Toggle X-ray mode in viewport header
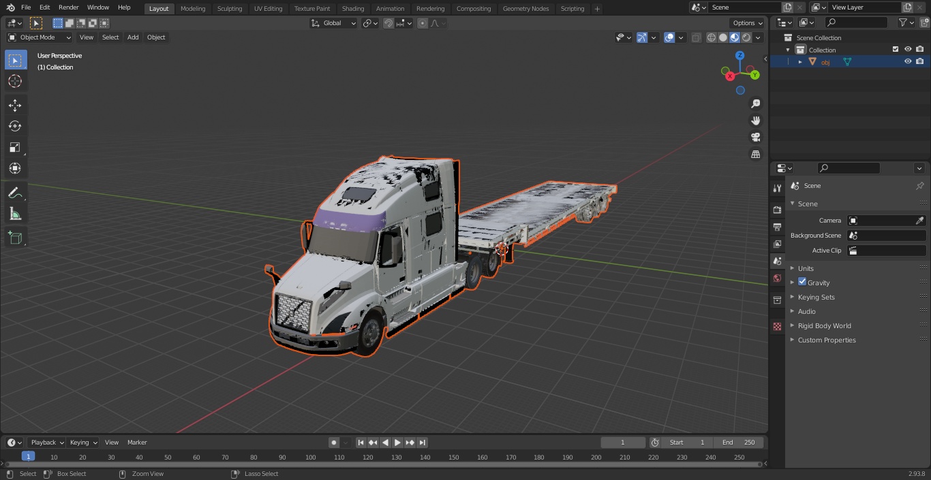This screenshot has width=931, height=480. (x=696, y=37)
